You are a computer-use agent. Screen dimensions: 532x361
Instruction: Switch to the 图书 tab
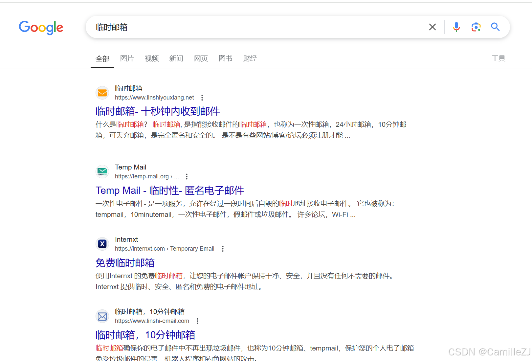tap(226, 58)
